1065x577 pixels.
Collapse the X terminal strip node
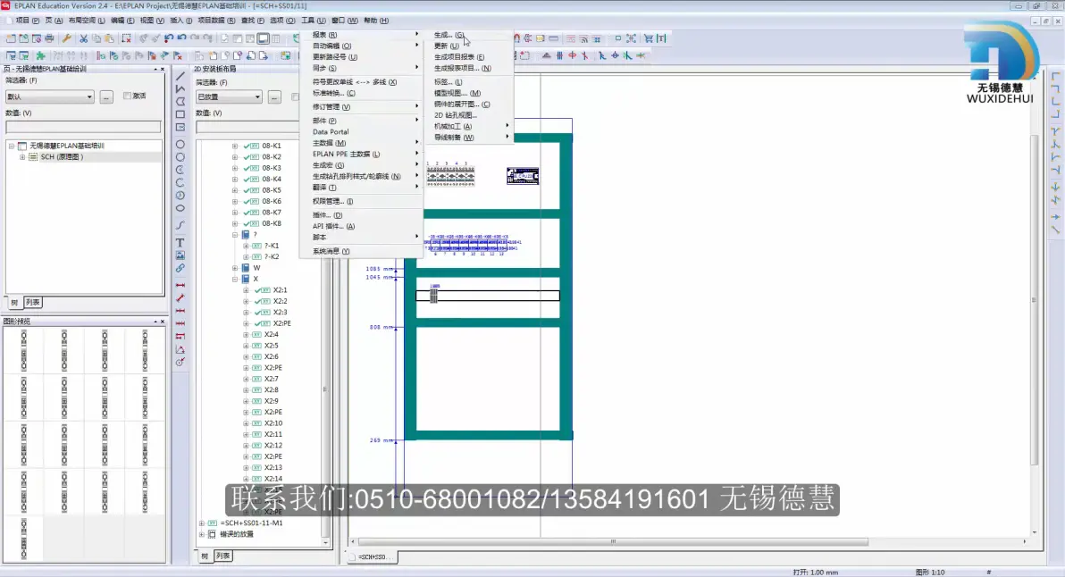[x=235, y=279]
